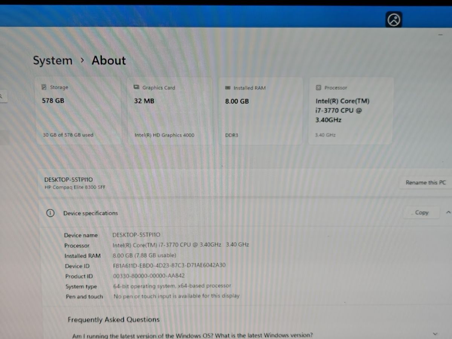Click 8.00 GB (7.88 GB usable) value
The width and height of the screenshot is (452, 339).
pos(144,255)
